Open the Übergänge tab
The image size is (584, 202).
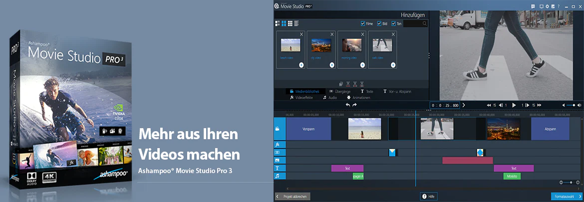pyautogui.click(x=340, y=91)
